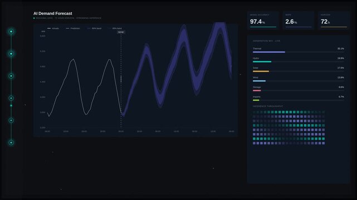Click the "Inference Throughput" heading
357x200 pixels.
pos(268,106)
